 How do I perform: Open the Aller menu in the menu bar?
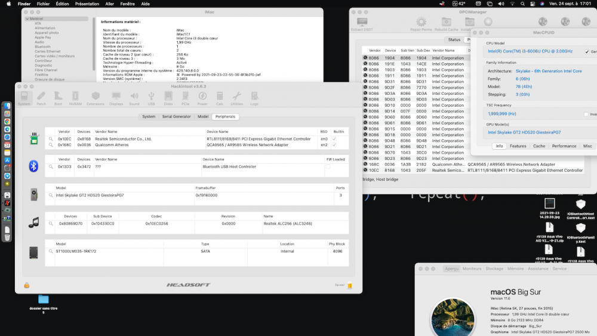pyautogui.click(x=110, y=4)
